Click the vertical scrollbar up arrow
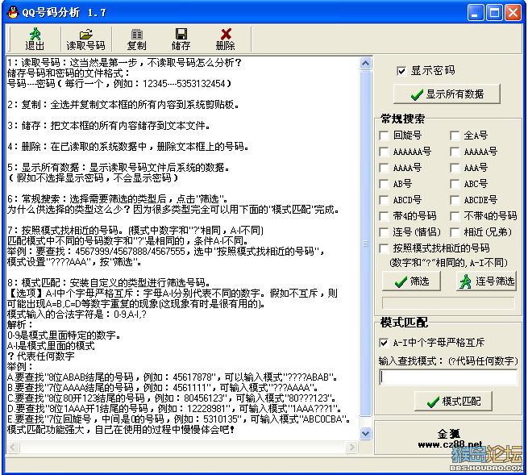This screenshot has width=528, height=475. pyautogui.click(x=366, y=64)
